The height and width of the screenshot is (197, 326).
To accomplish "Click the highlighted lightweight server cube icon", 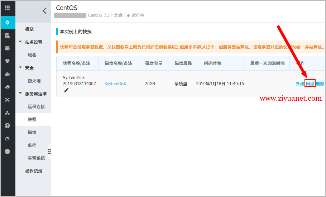I will [8, 23].
